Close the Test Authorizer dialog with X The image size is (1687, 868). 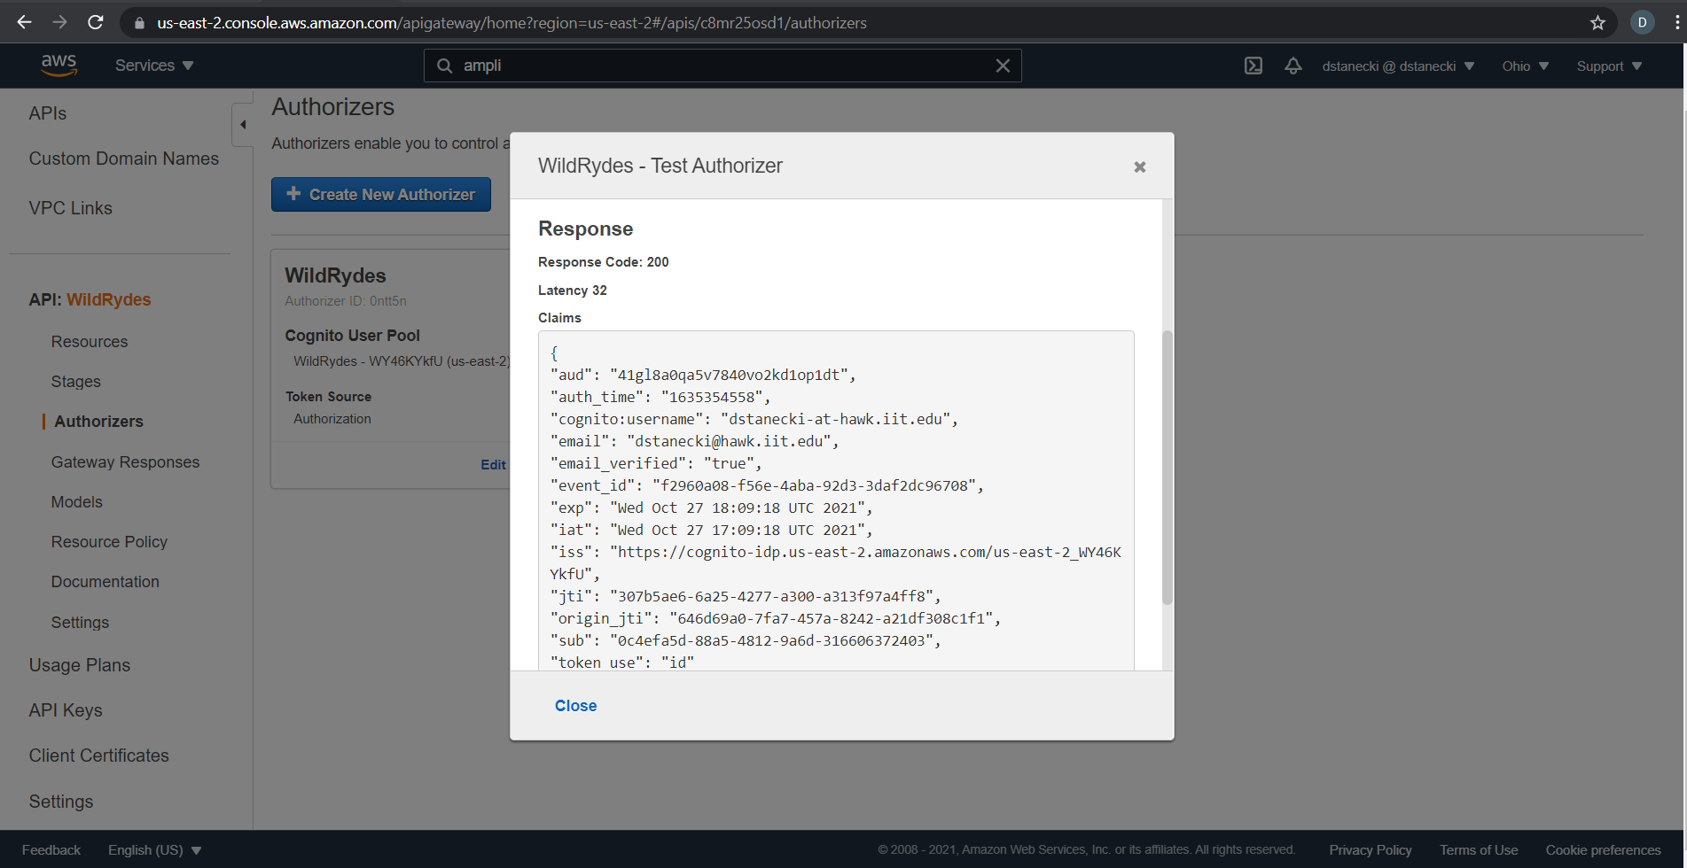1140,167
